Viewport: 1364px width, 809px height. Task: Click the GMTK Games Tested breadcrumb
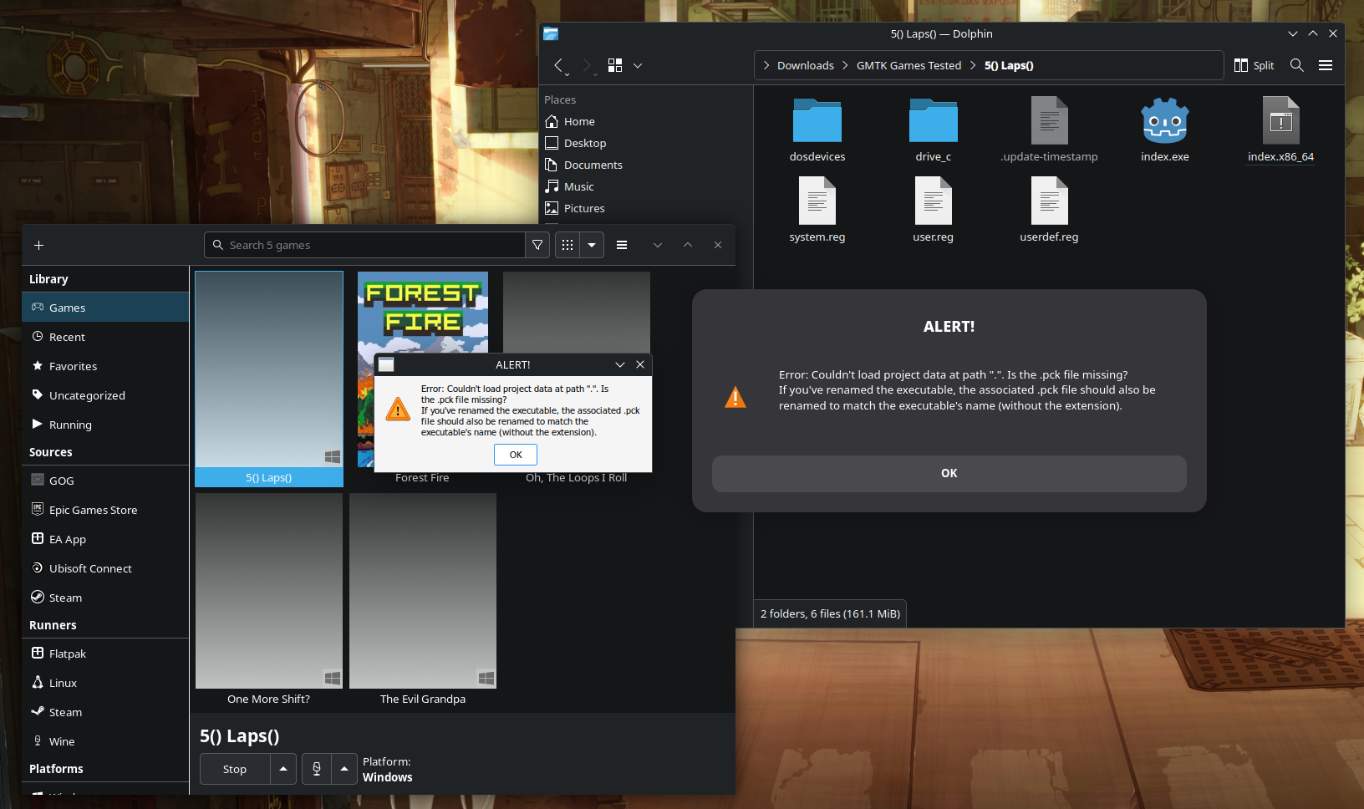click(x=909, y=65)
